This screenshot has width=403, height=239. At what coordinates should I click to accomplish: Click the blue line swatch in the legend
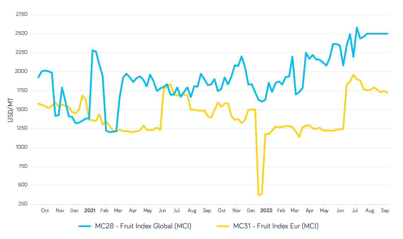(86, 226)
